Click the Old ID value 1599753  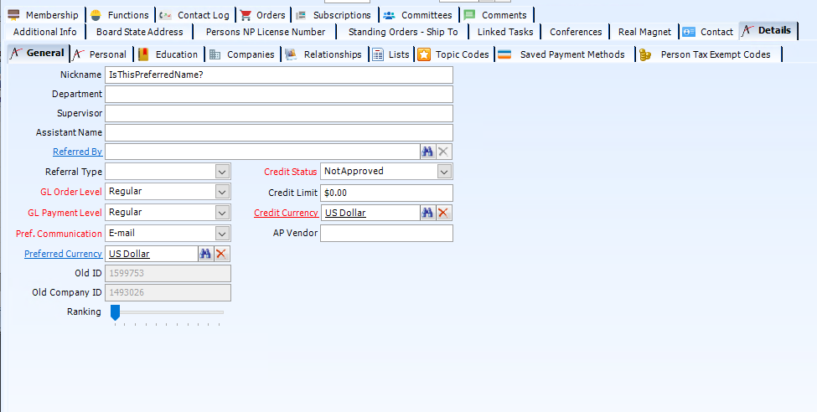click(x=127, y=273)
